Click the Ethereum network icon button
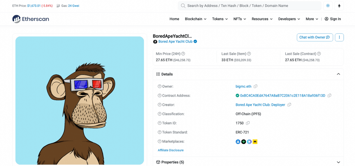The image size is (355, 166). [x=339, y=6]
